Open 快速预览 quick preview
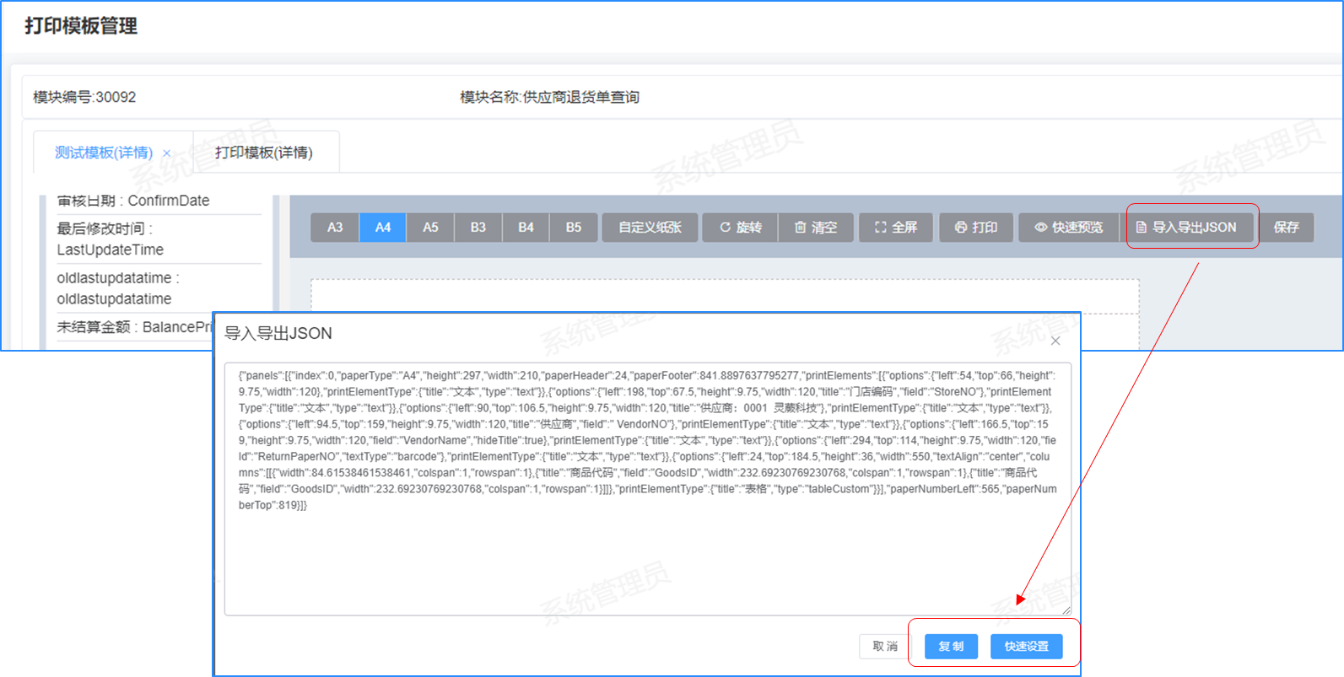The width and height of the screenshot is (1344, 677). (x=1069, y=228)
